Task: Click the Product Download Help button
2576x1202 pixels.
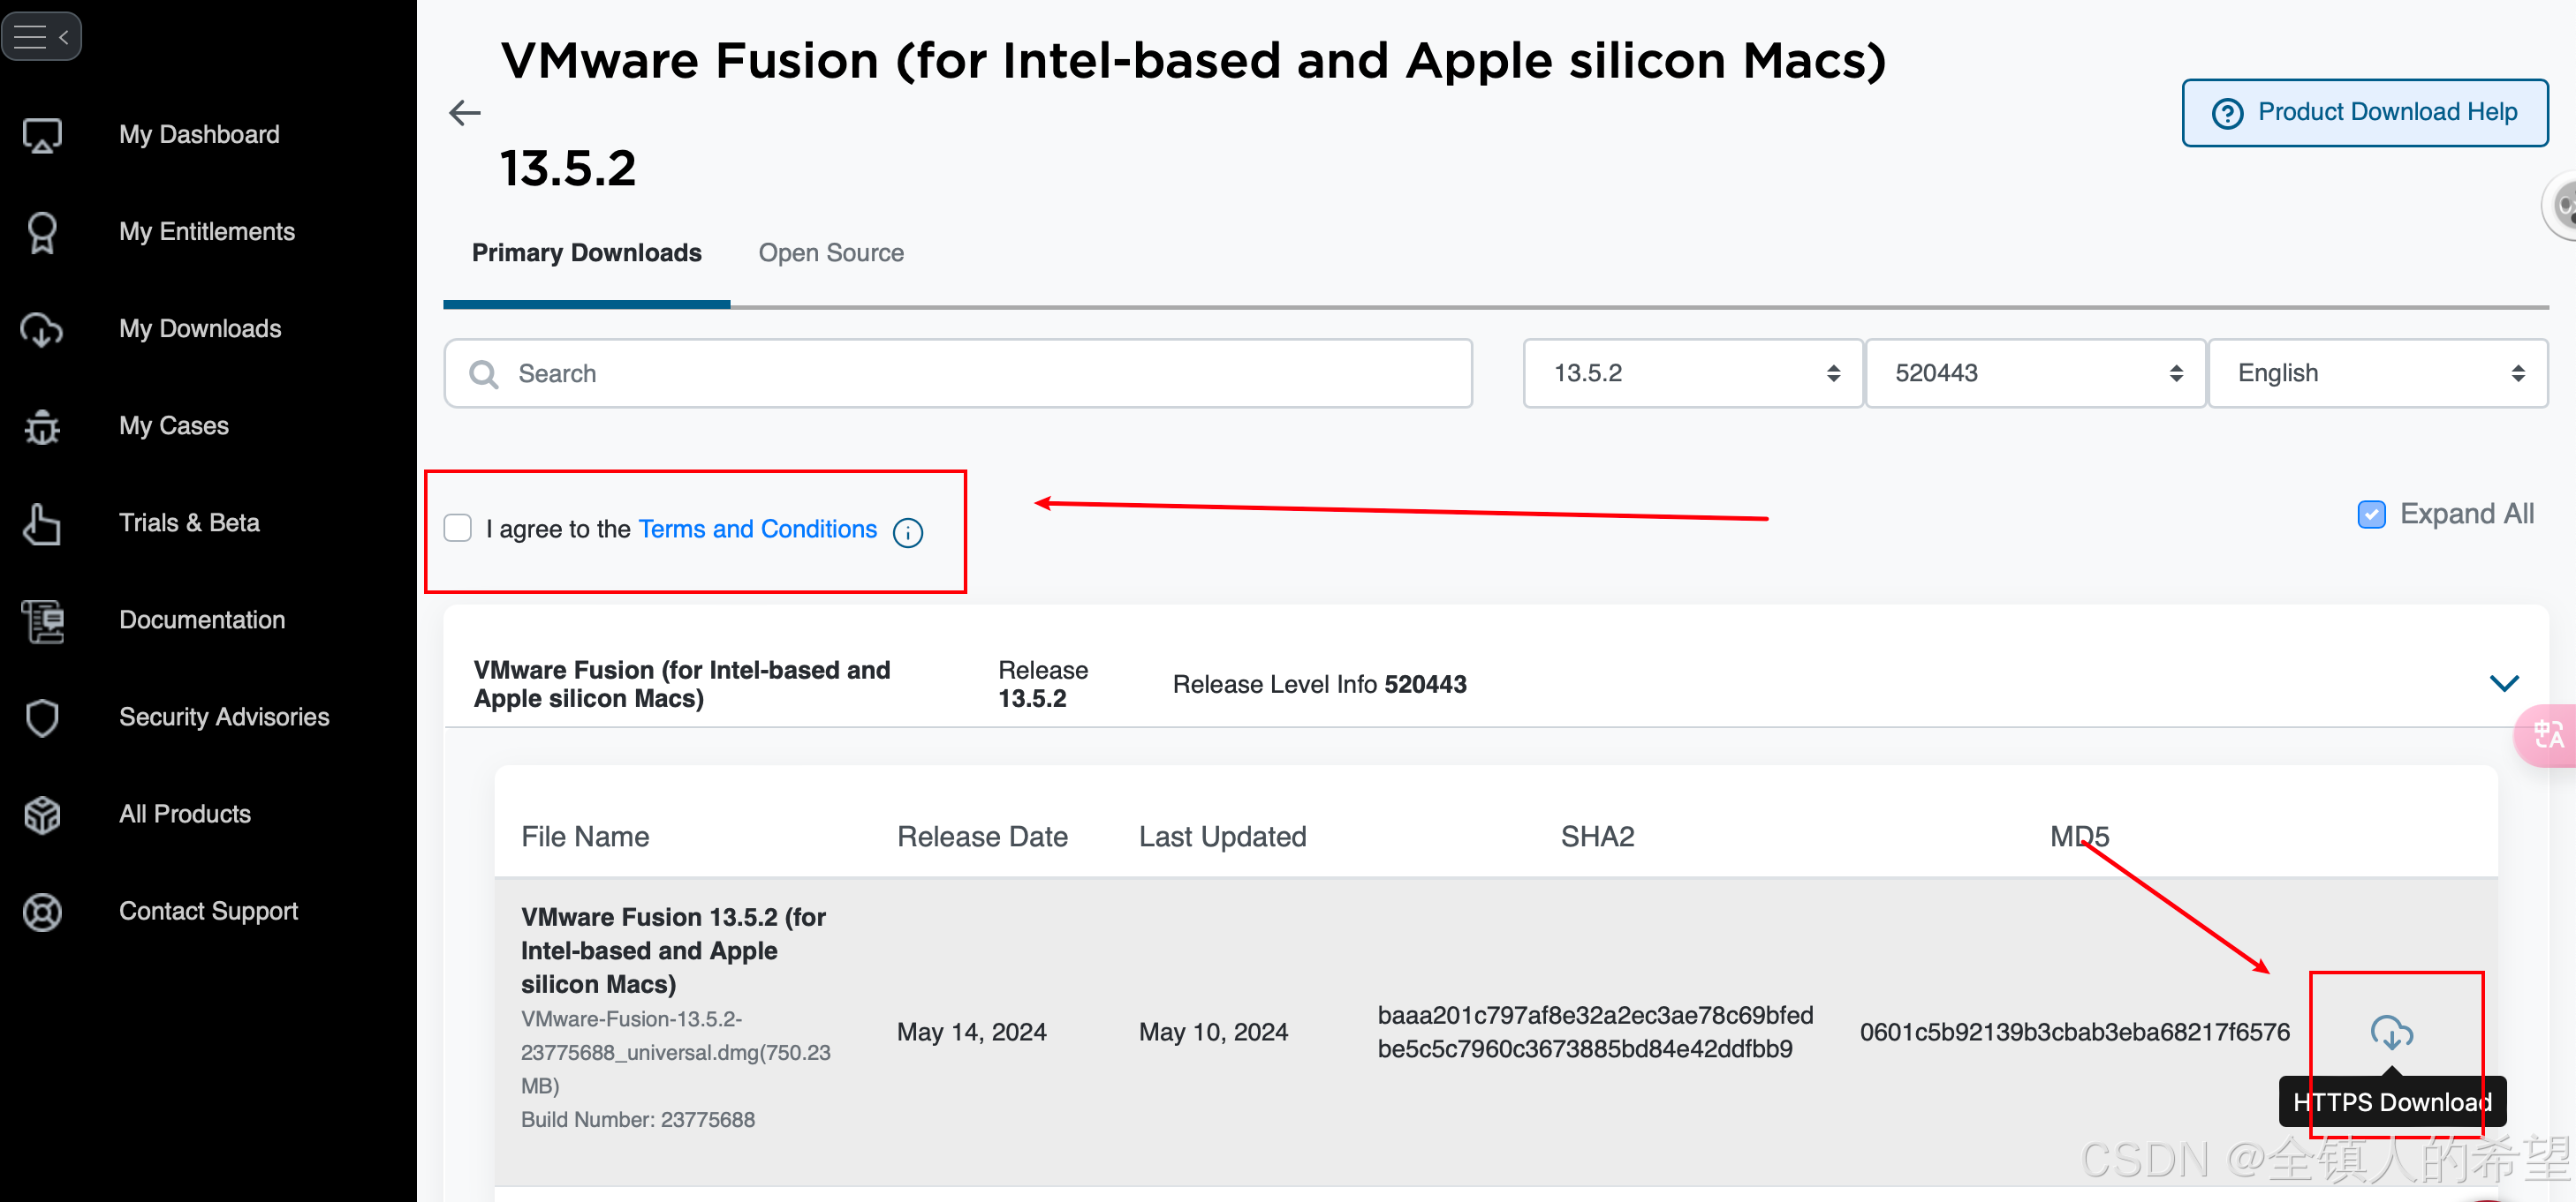Action: [2365, 113]
